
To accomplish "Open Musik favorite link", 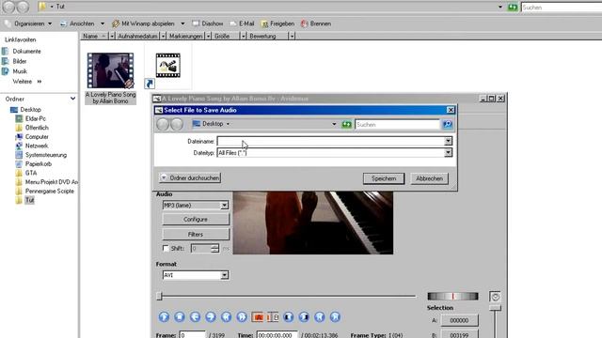I will point(20,71).
